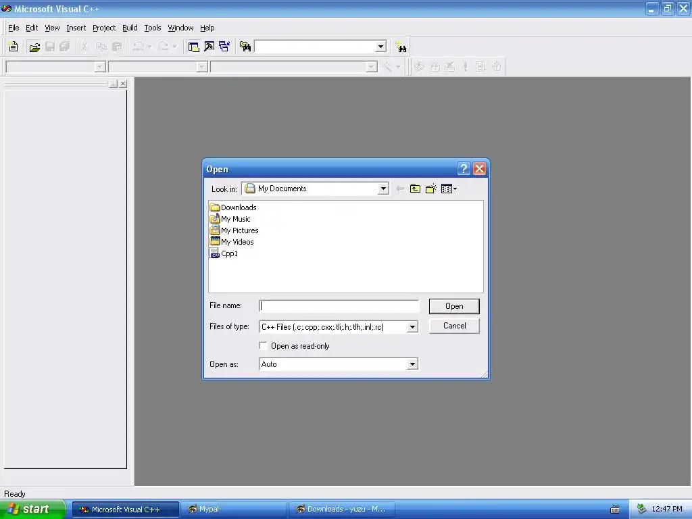Select the Downloads folder in list

(x=233, y=207)
